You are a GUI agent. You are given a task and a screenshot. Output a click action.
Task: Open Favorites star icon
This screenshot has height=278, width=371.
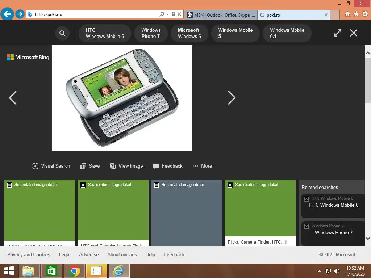tap(357, 14)
